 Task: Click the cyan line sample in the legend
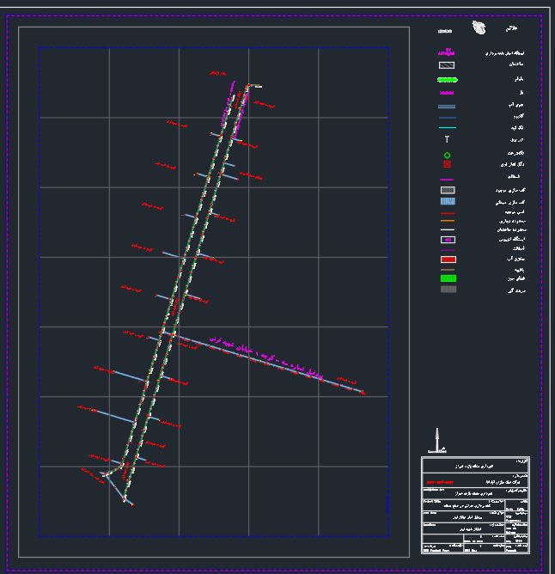[x=447, y=128]
